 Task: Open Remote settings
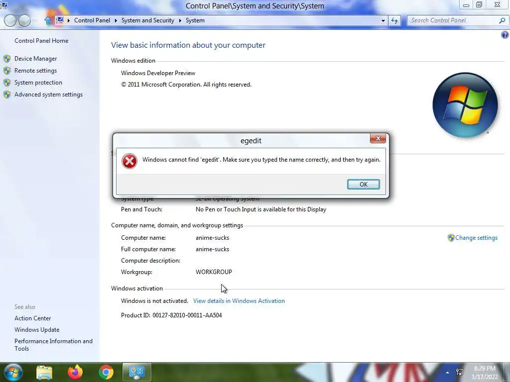point(35,71)
